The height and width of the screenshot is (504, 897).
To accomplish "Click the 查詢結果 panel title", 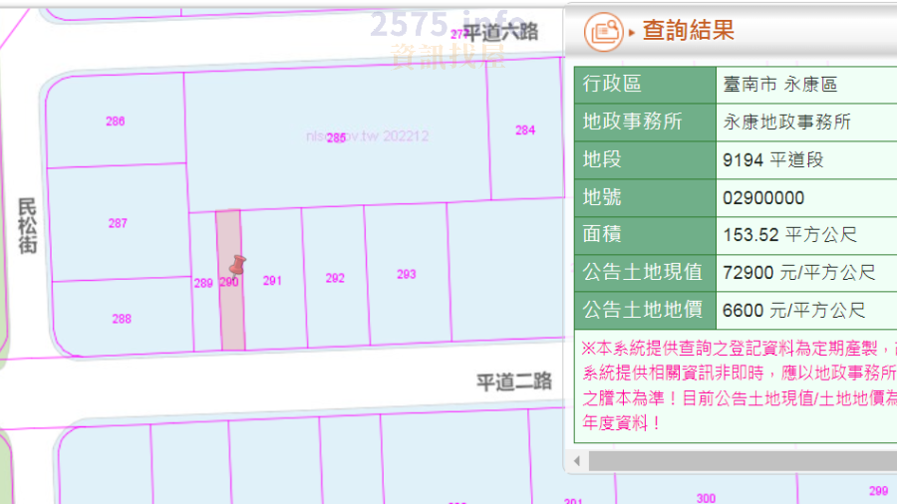I will [688, 30].
